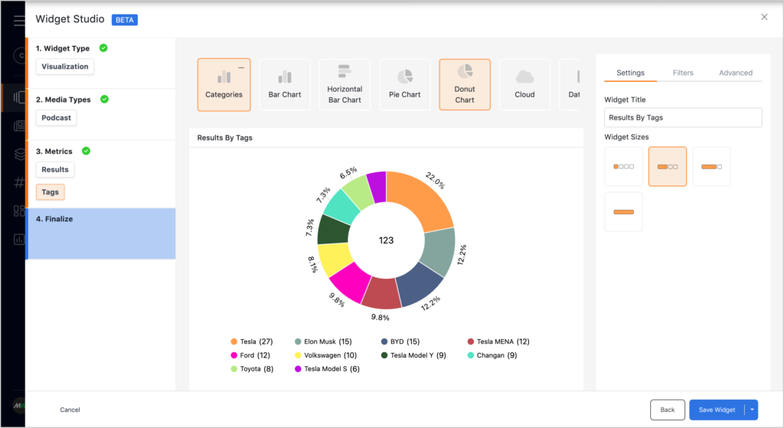
Task: Collapse the Categories card with minus icon
Action: point(241,67)
